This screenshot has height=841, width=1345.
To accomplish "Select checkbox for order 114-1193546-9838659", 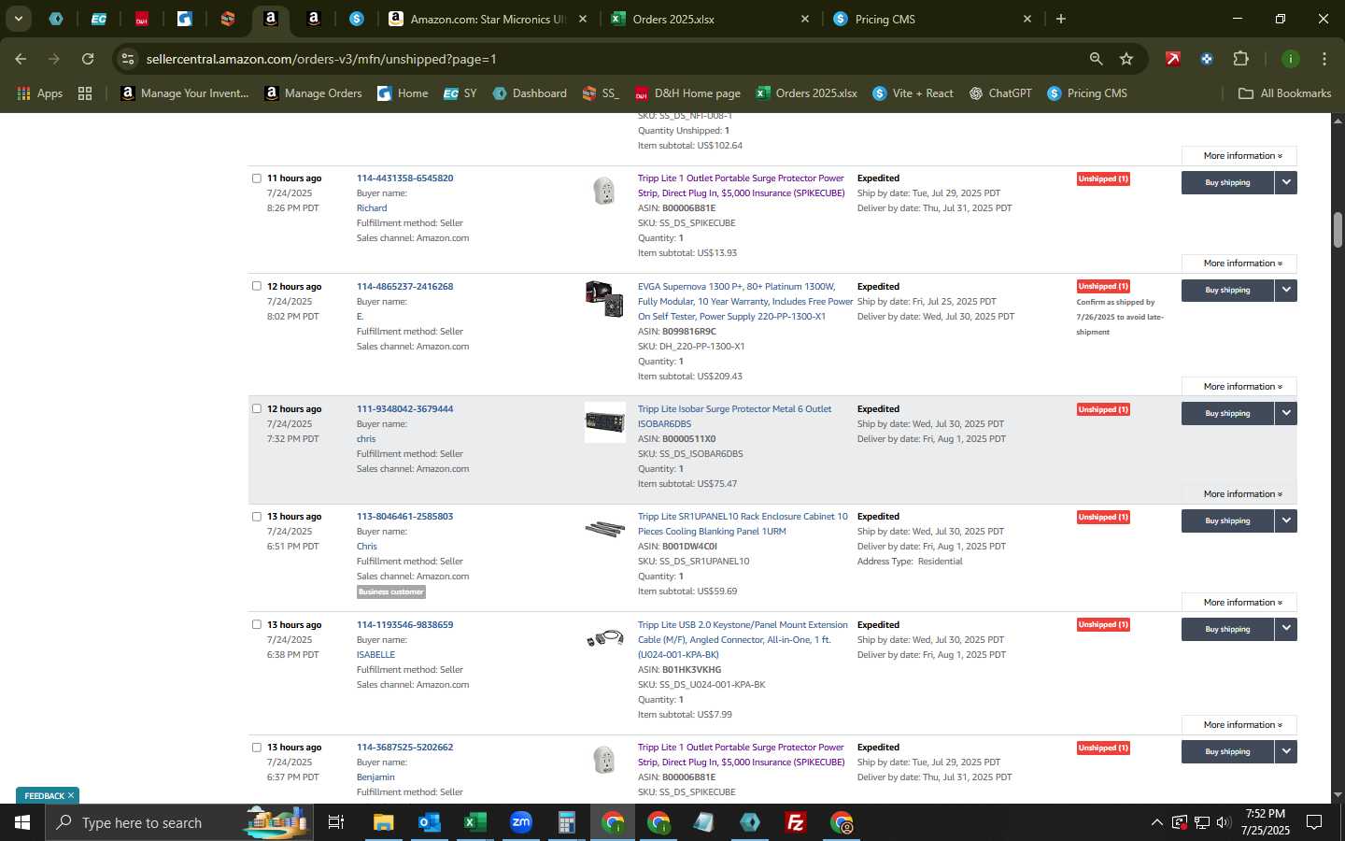I will click(x=256, y=624).
